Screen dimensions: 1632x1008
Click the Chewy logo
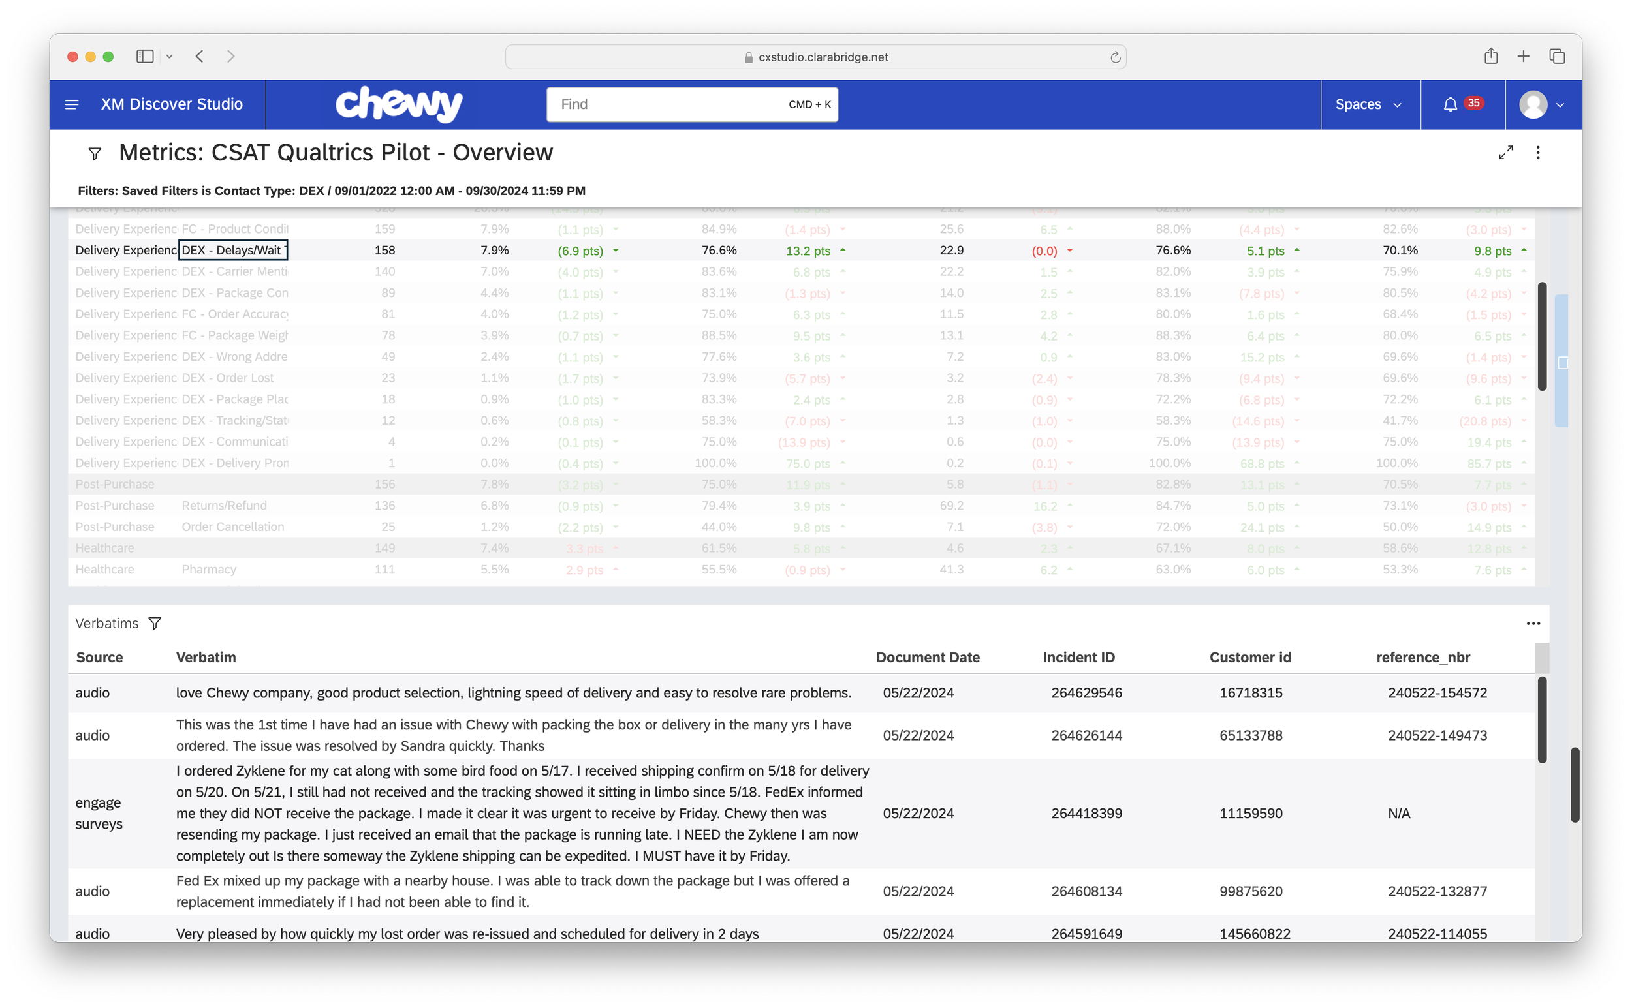399,104
